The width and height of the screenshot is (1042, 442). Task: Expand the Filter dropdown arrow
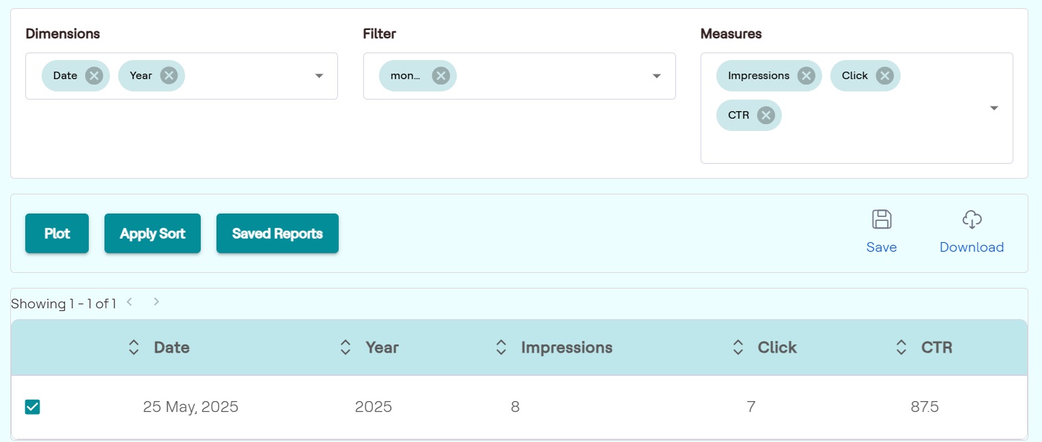pos(657,76)
